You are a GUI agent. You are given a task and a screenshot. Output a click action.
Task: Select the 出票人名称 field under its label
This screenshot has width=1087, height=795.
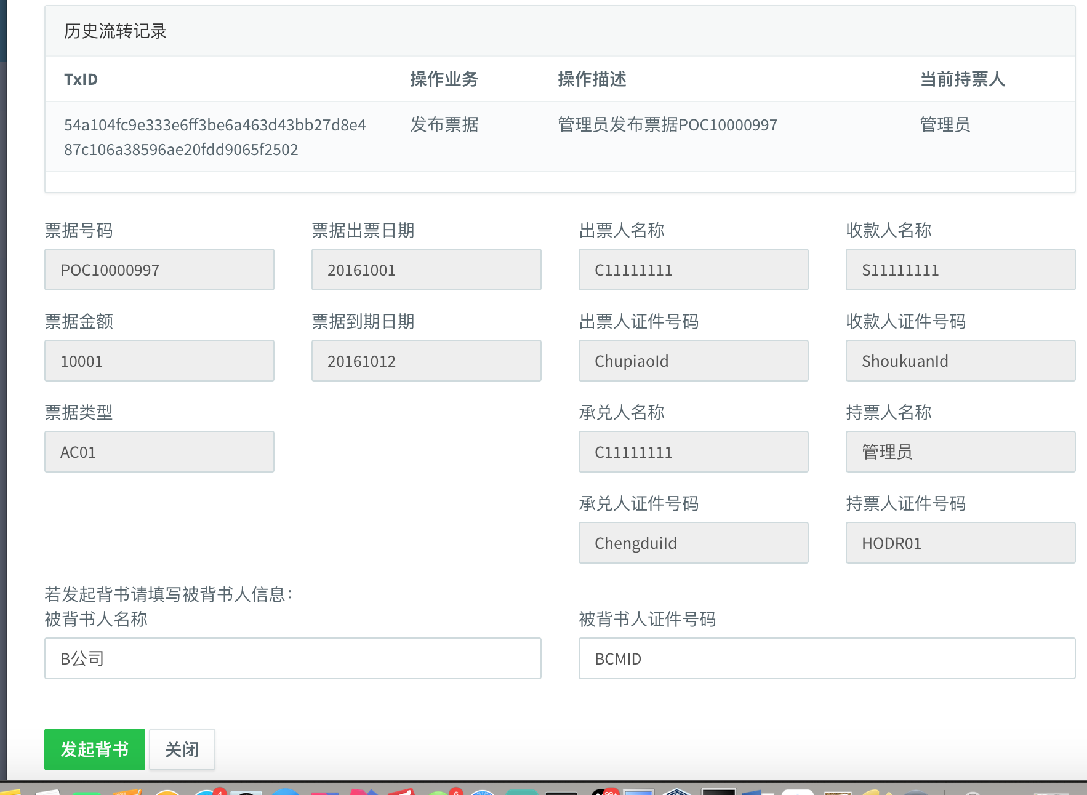[x=694, y=270]
